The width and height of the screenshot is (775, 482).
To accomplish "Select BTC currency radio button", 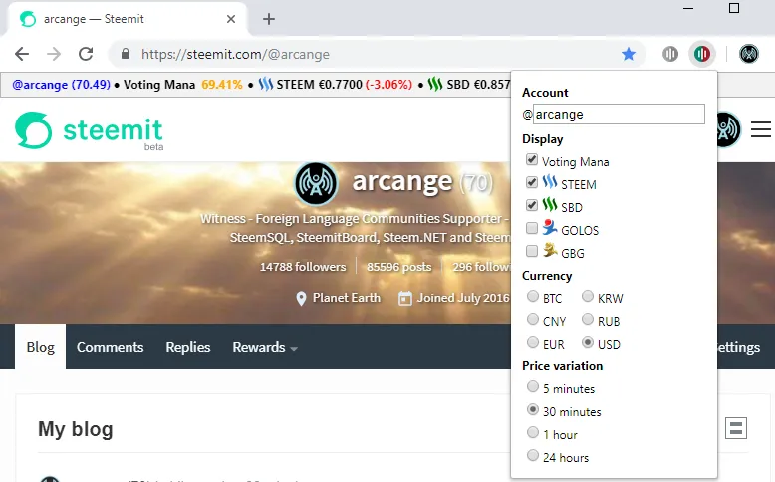I will coord(532,296).
